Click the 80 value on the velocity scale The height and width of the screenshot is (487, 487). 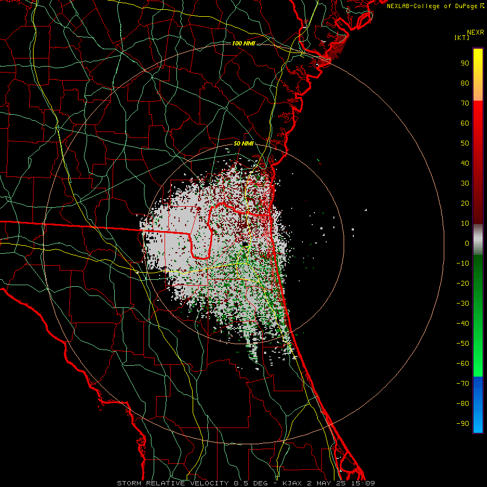click(x=465, y=83)
